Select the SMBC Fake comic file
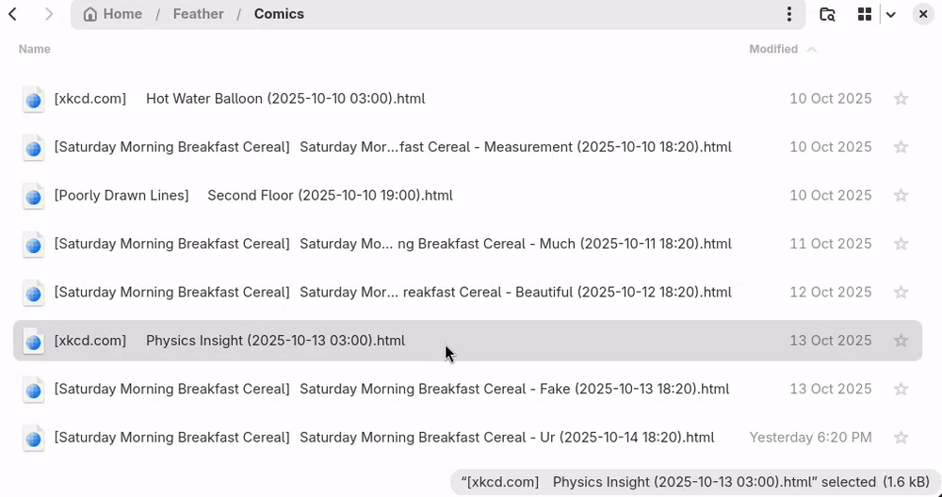 pyautogui.click(x=392, y=389)
